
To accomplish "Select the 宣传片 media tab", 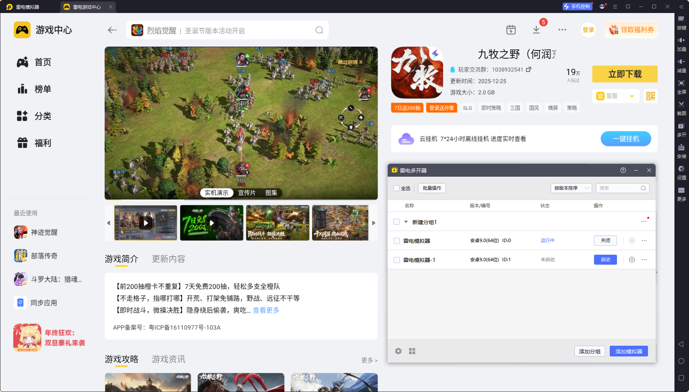I will 247,193.
